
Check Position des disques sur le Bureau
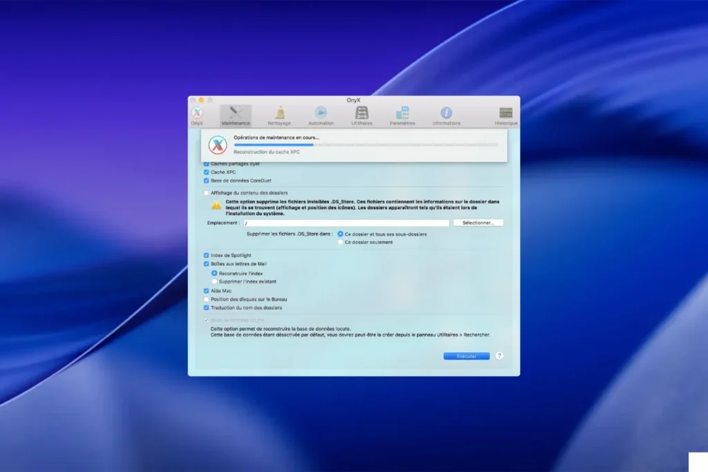coord(206,299)
